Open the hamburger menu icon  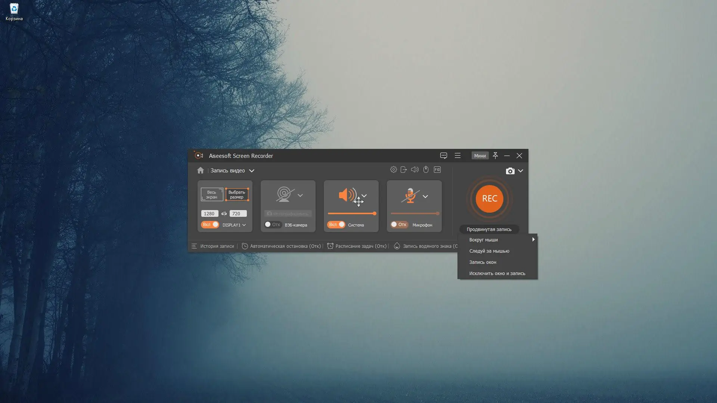[x=457, y=156]
